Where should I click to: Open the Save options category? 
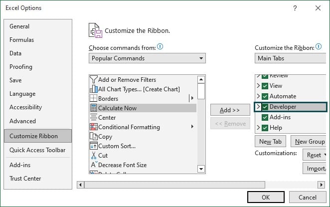click(38, 80)
